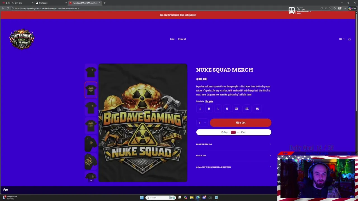Expand Quality Guarantee & Returns section
358x201 pixels.
coord(234,167)
